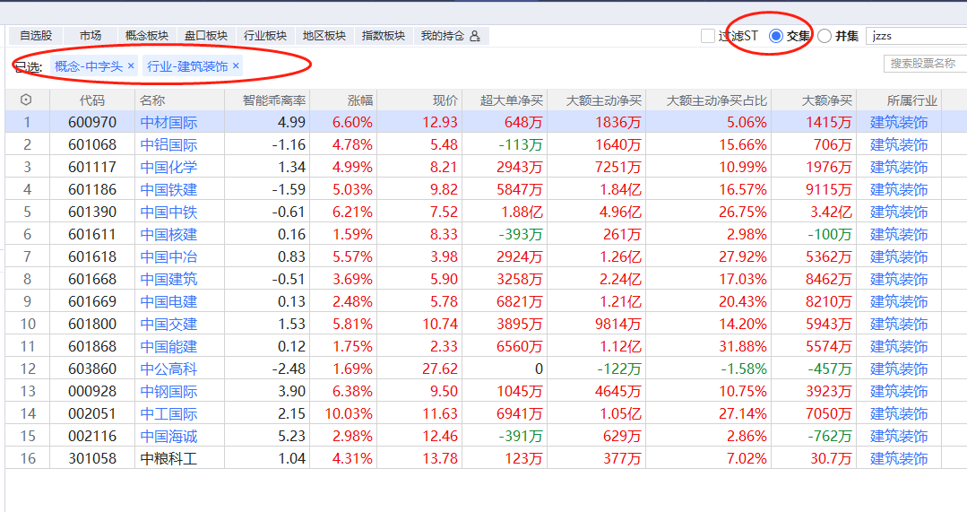
Task: Open the 概念板块 tab
Action: (147, 36)
